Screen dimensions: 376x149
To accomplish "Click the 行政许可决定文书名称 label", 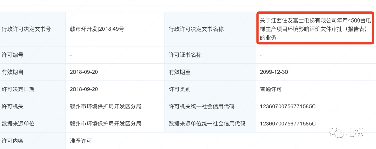I will tap(196, 29).
